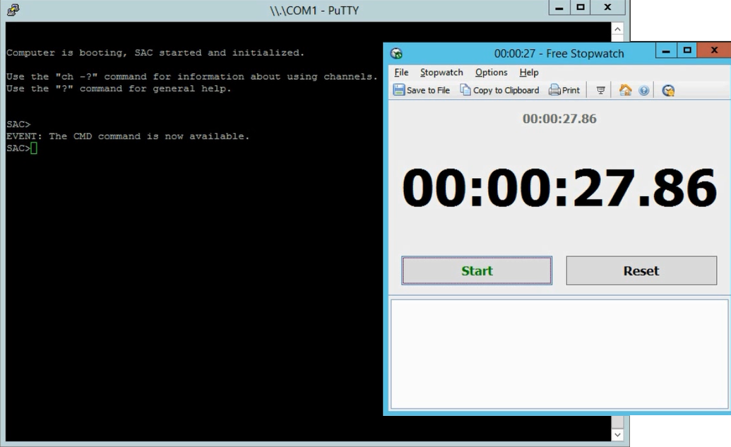Open the Stopwatch menu
731x447 pixels.
[441, 72]
